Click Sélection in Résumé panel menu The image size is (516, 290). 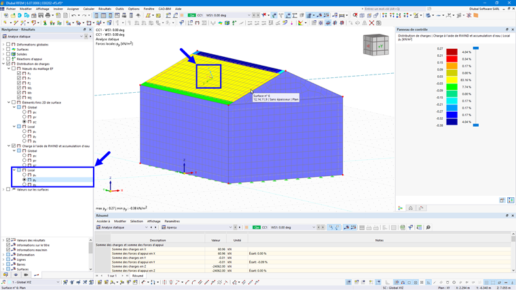(x=136, y=222)
